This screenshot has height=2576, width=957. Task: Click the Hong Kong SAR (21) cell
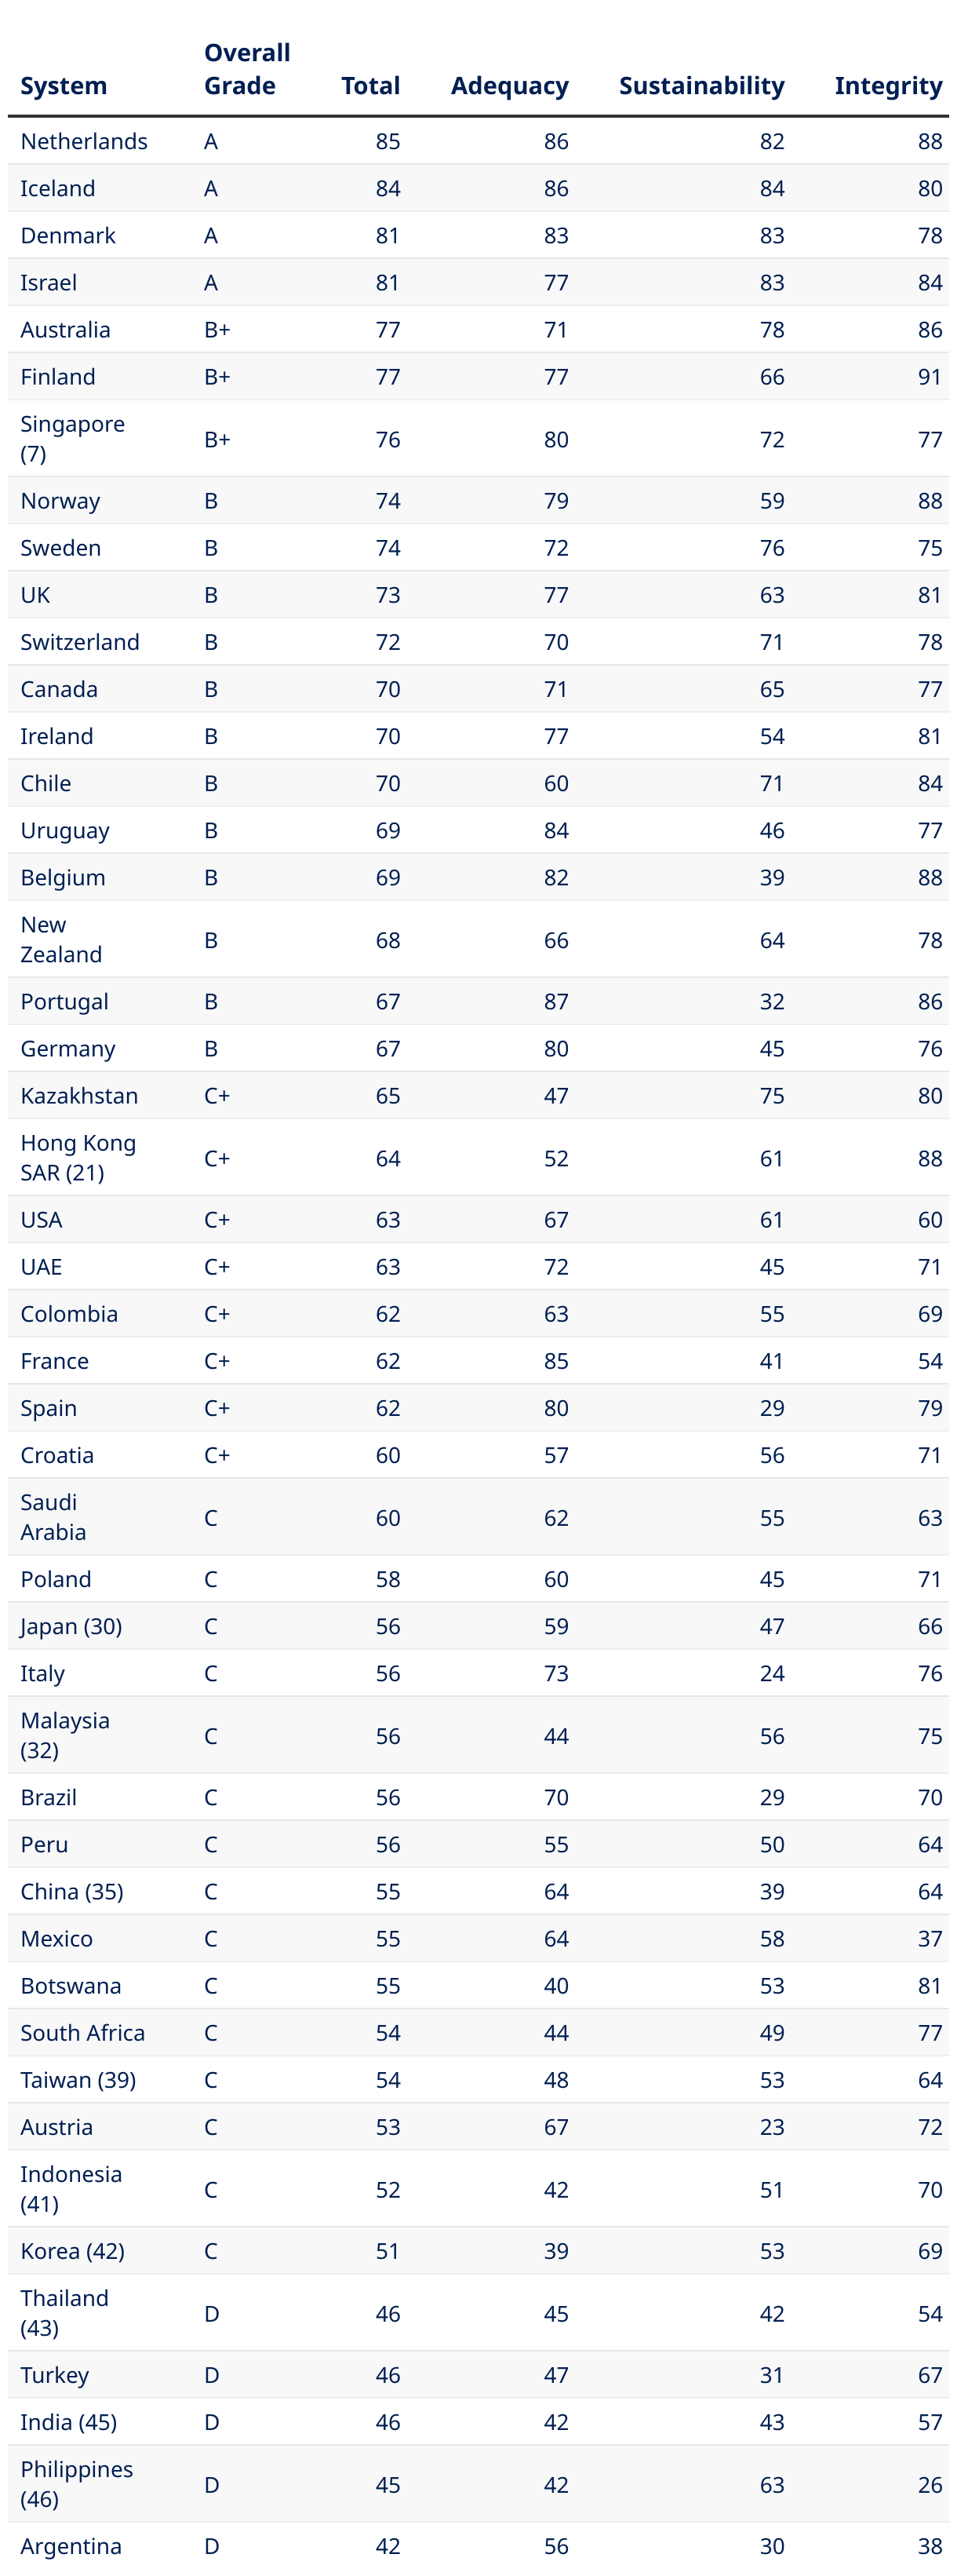pyautogui.click(x=78, y=1157)
